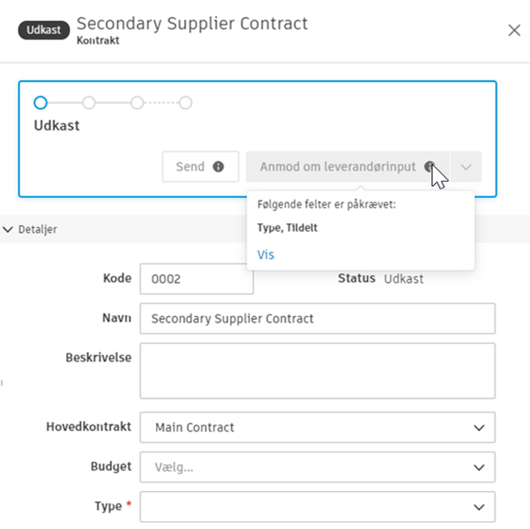Click the contract title heading
530x529 pixels.
[192, 24]
